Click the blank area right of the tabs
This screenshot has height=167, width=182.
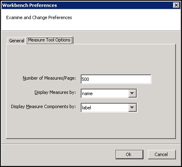click(x=124, y=39)
